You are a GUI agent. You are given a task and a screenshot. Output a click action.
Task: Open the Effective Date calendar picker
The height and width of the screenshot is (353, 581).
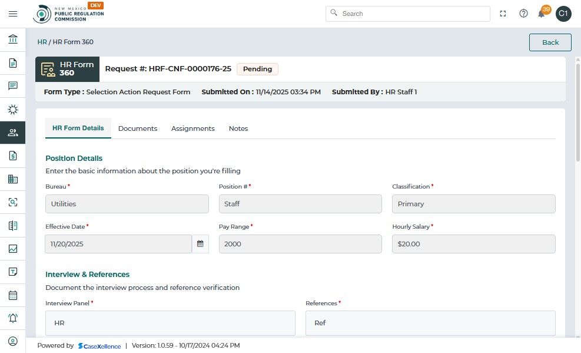coord(200,244)
